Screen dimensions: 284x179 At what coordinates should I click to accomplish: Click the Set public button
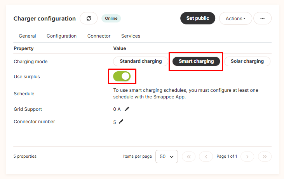198,18
